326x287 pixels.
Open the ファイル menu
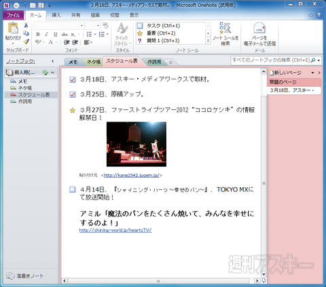pos(14,15)
